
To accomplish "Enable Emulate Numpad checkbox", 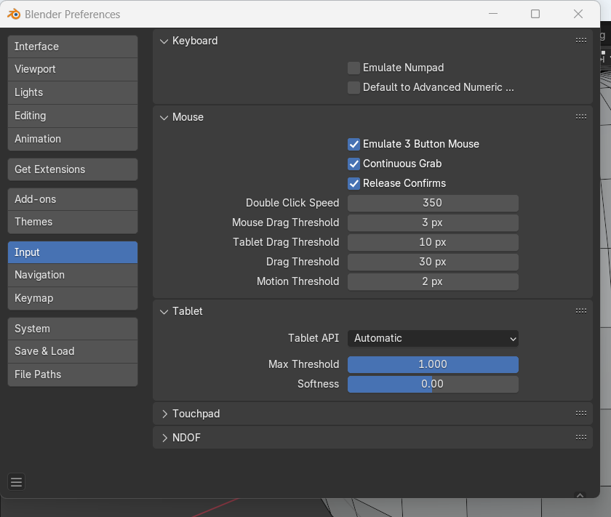I will click(x=354, y=68).
